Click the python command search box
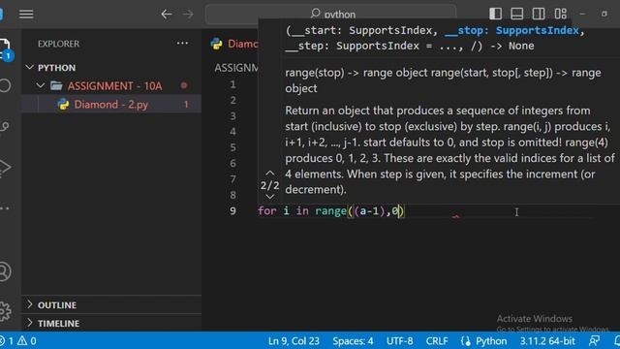620x349 pixels. tap(330, 15)
